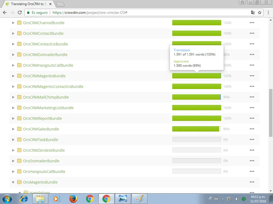Open the OroDotmailerBundle link

(x=41, y=161)
